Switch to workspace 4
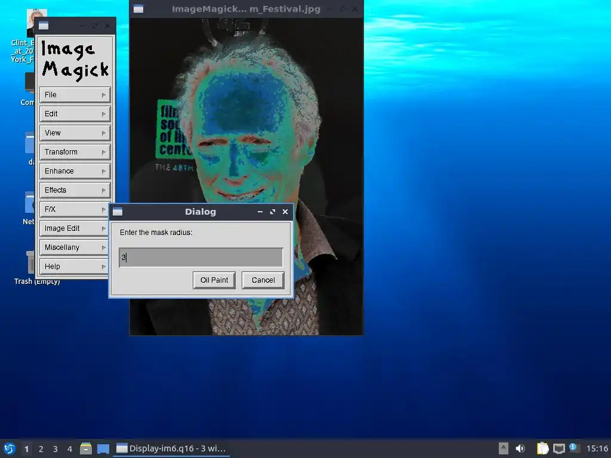This screenshot has width=611, height=458. click(x=70, y=449)
